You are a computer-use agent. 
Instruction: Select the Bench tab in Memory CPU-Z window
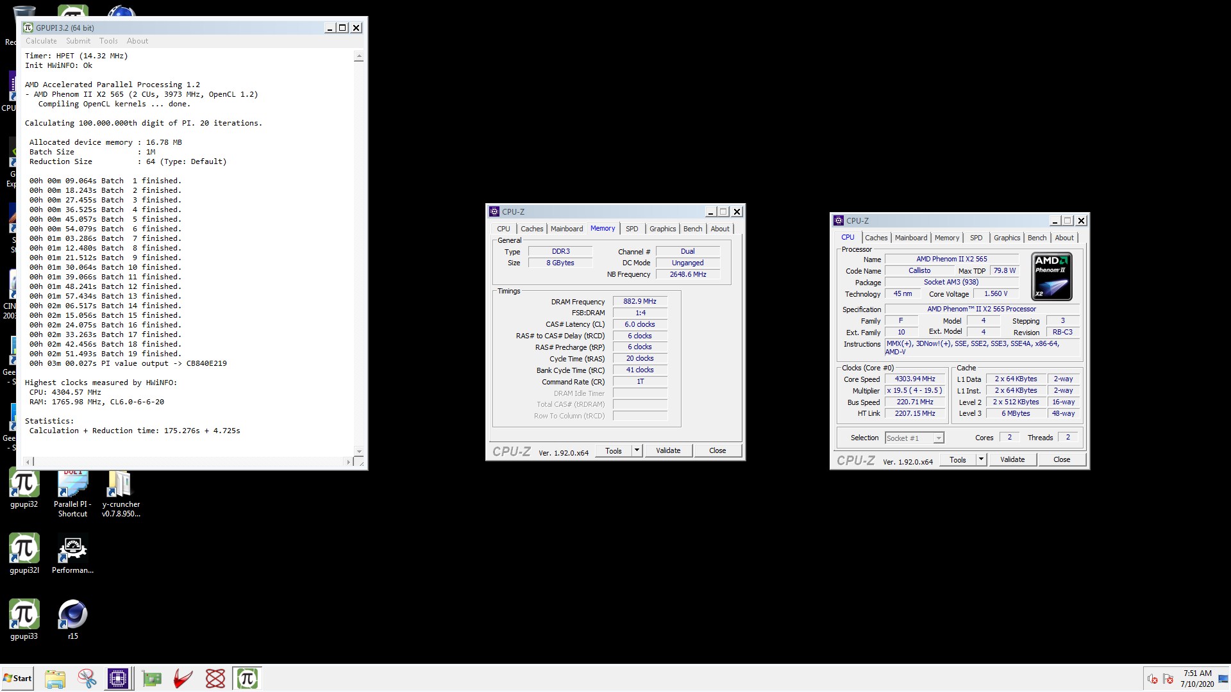pos(692,229)
